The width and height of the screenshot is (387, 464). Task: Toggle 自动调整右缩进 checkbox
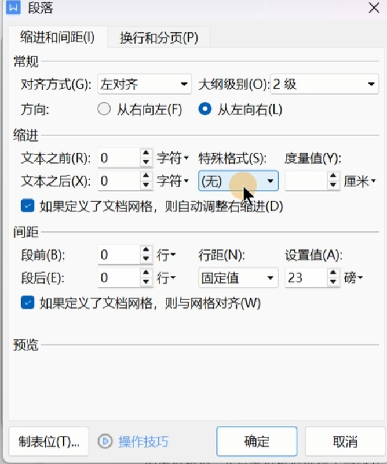pyautogui.click(x=27, y=206)
